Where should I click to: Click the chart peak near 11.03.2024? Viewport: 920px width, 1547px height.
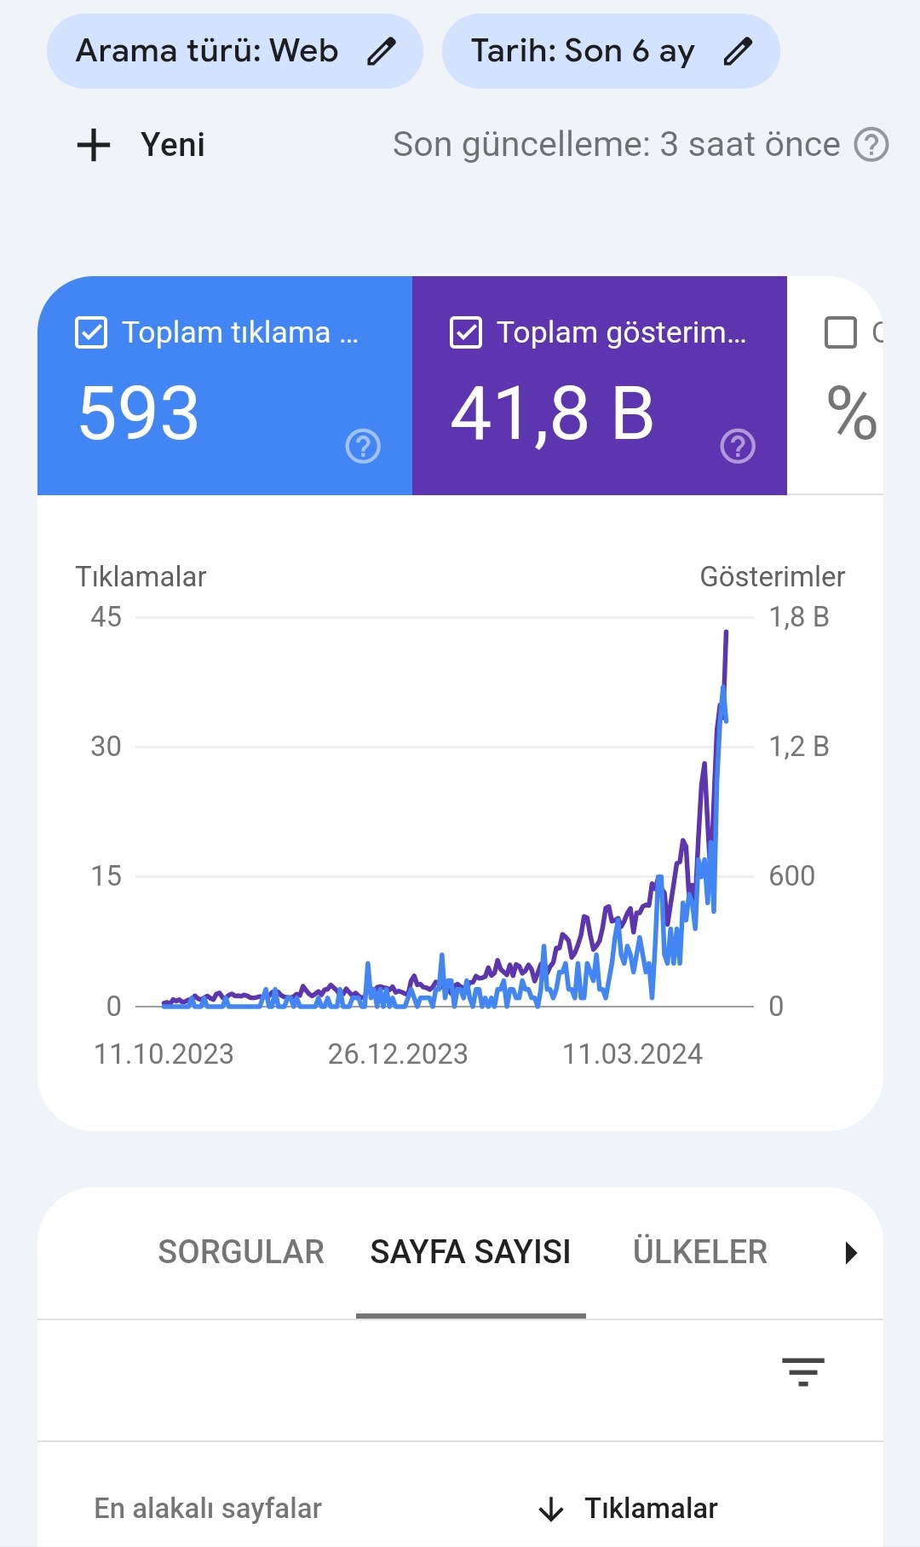coord(726,632)
